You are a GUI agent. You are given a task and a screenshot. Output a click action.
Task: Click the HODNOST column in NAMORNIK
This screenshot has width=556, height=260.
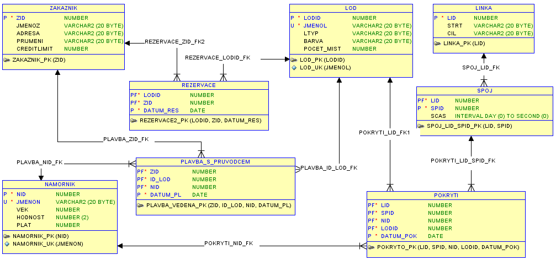coord(30,218)
